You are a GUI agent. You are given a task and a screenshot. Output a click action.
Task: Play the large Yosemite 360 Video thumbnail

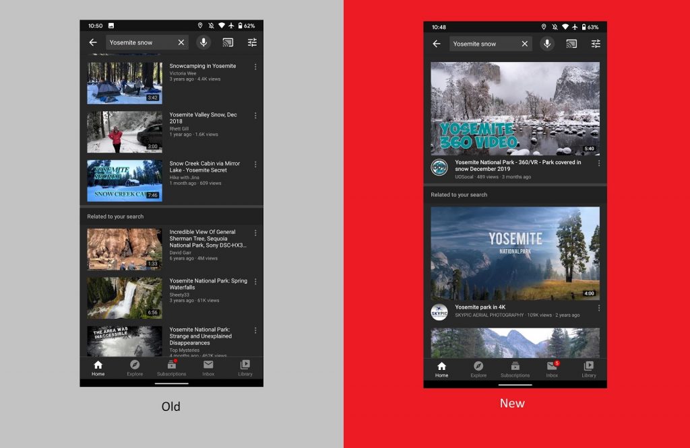coord(515,108)
